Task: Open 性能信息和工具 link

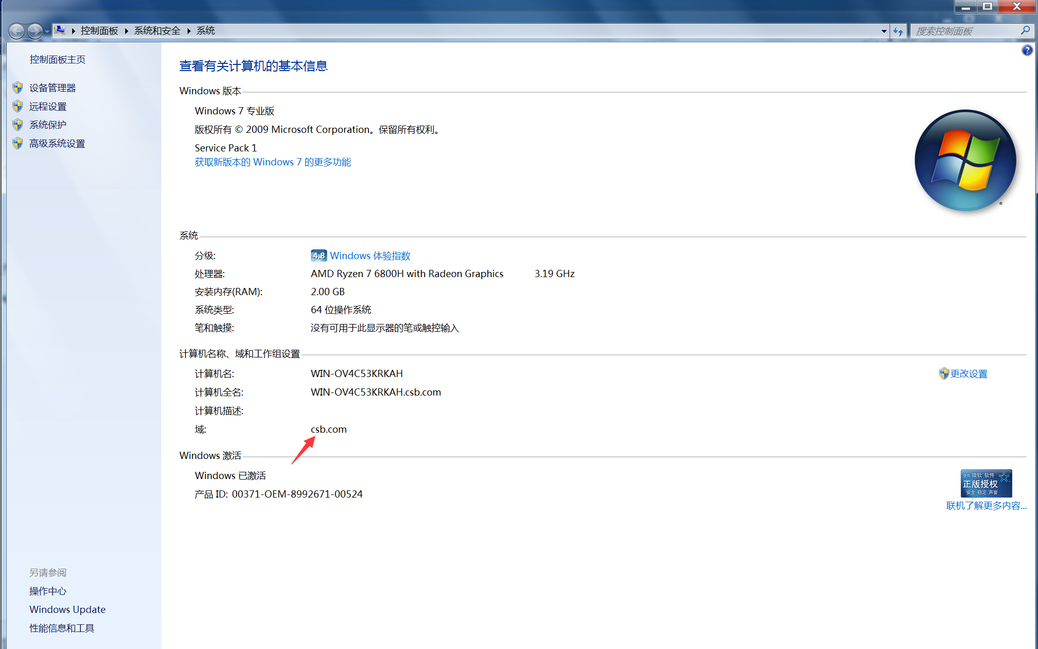Action: tap(62, 628)
